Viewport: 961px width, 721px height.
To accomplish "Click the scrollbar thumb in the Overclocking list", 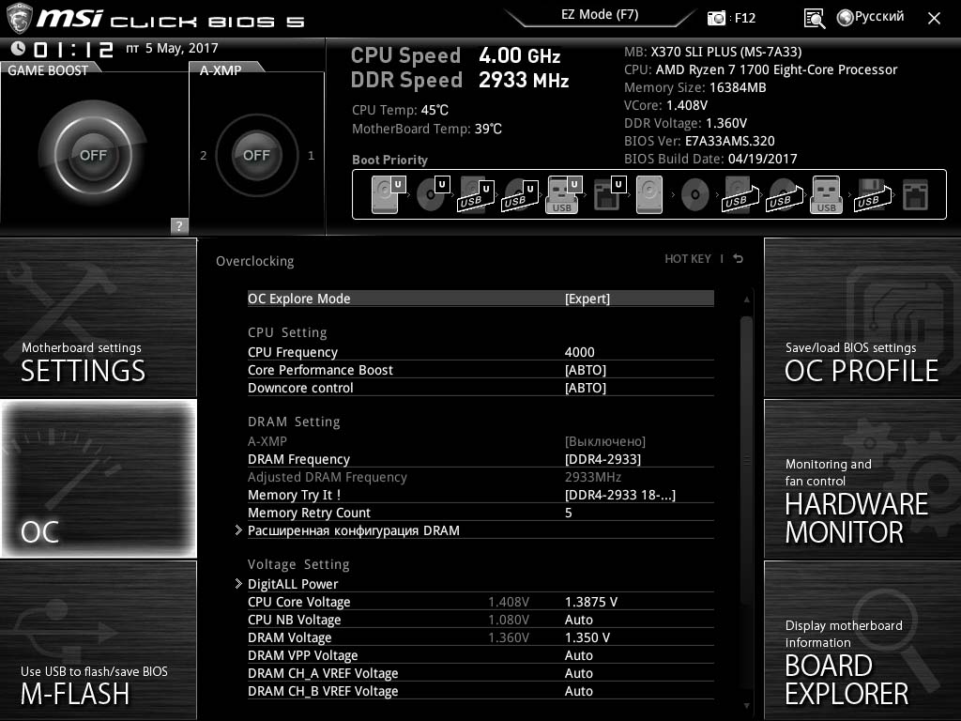I will 746,460.
